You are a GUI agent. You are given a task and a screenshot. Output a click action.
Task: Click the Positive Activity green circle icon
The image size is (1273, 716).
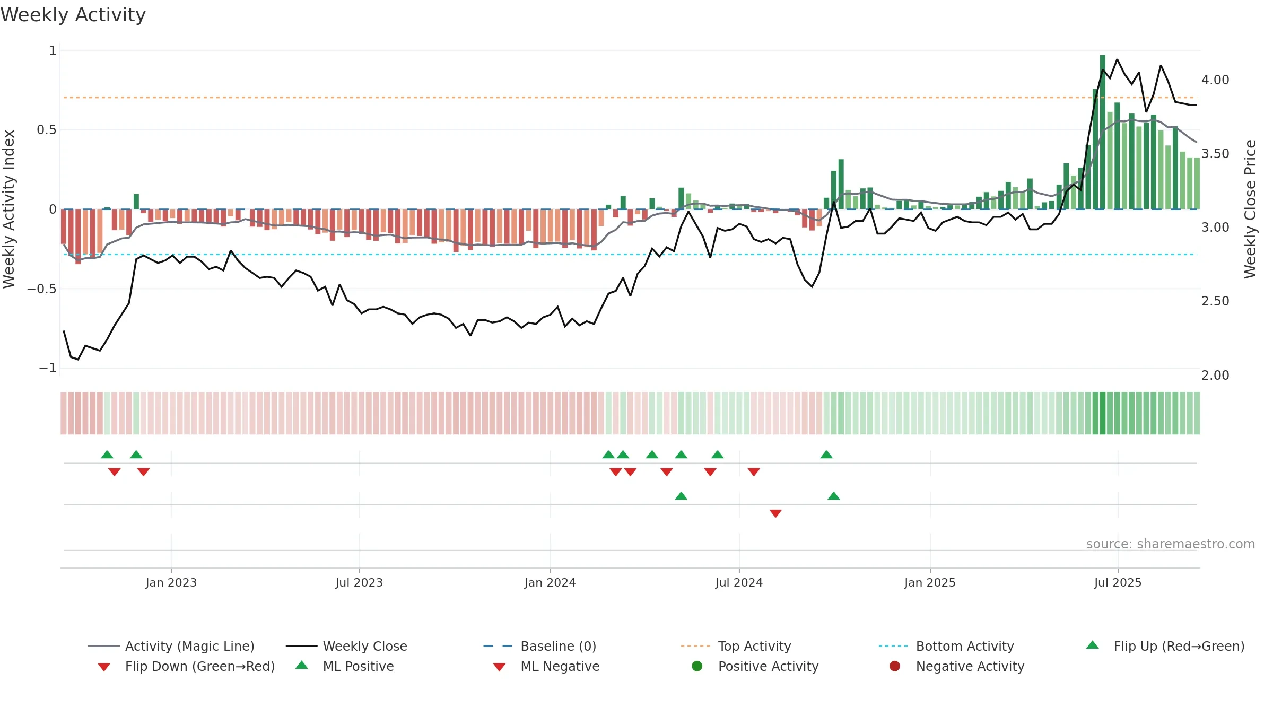click(x=697, y=666)
